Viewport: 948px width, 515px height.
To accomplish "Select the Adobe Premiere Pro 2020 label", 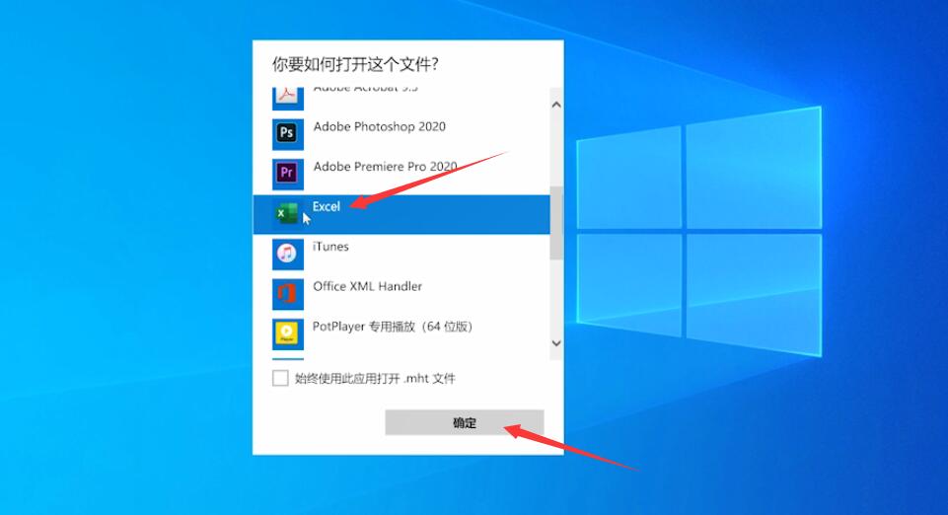I will (x=385, y=167).
